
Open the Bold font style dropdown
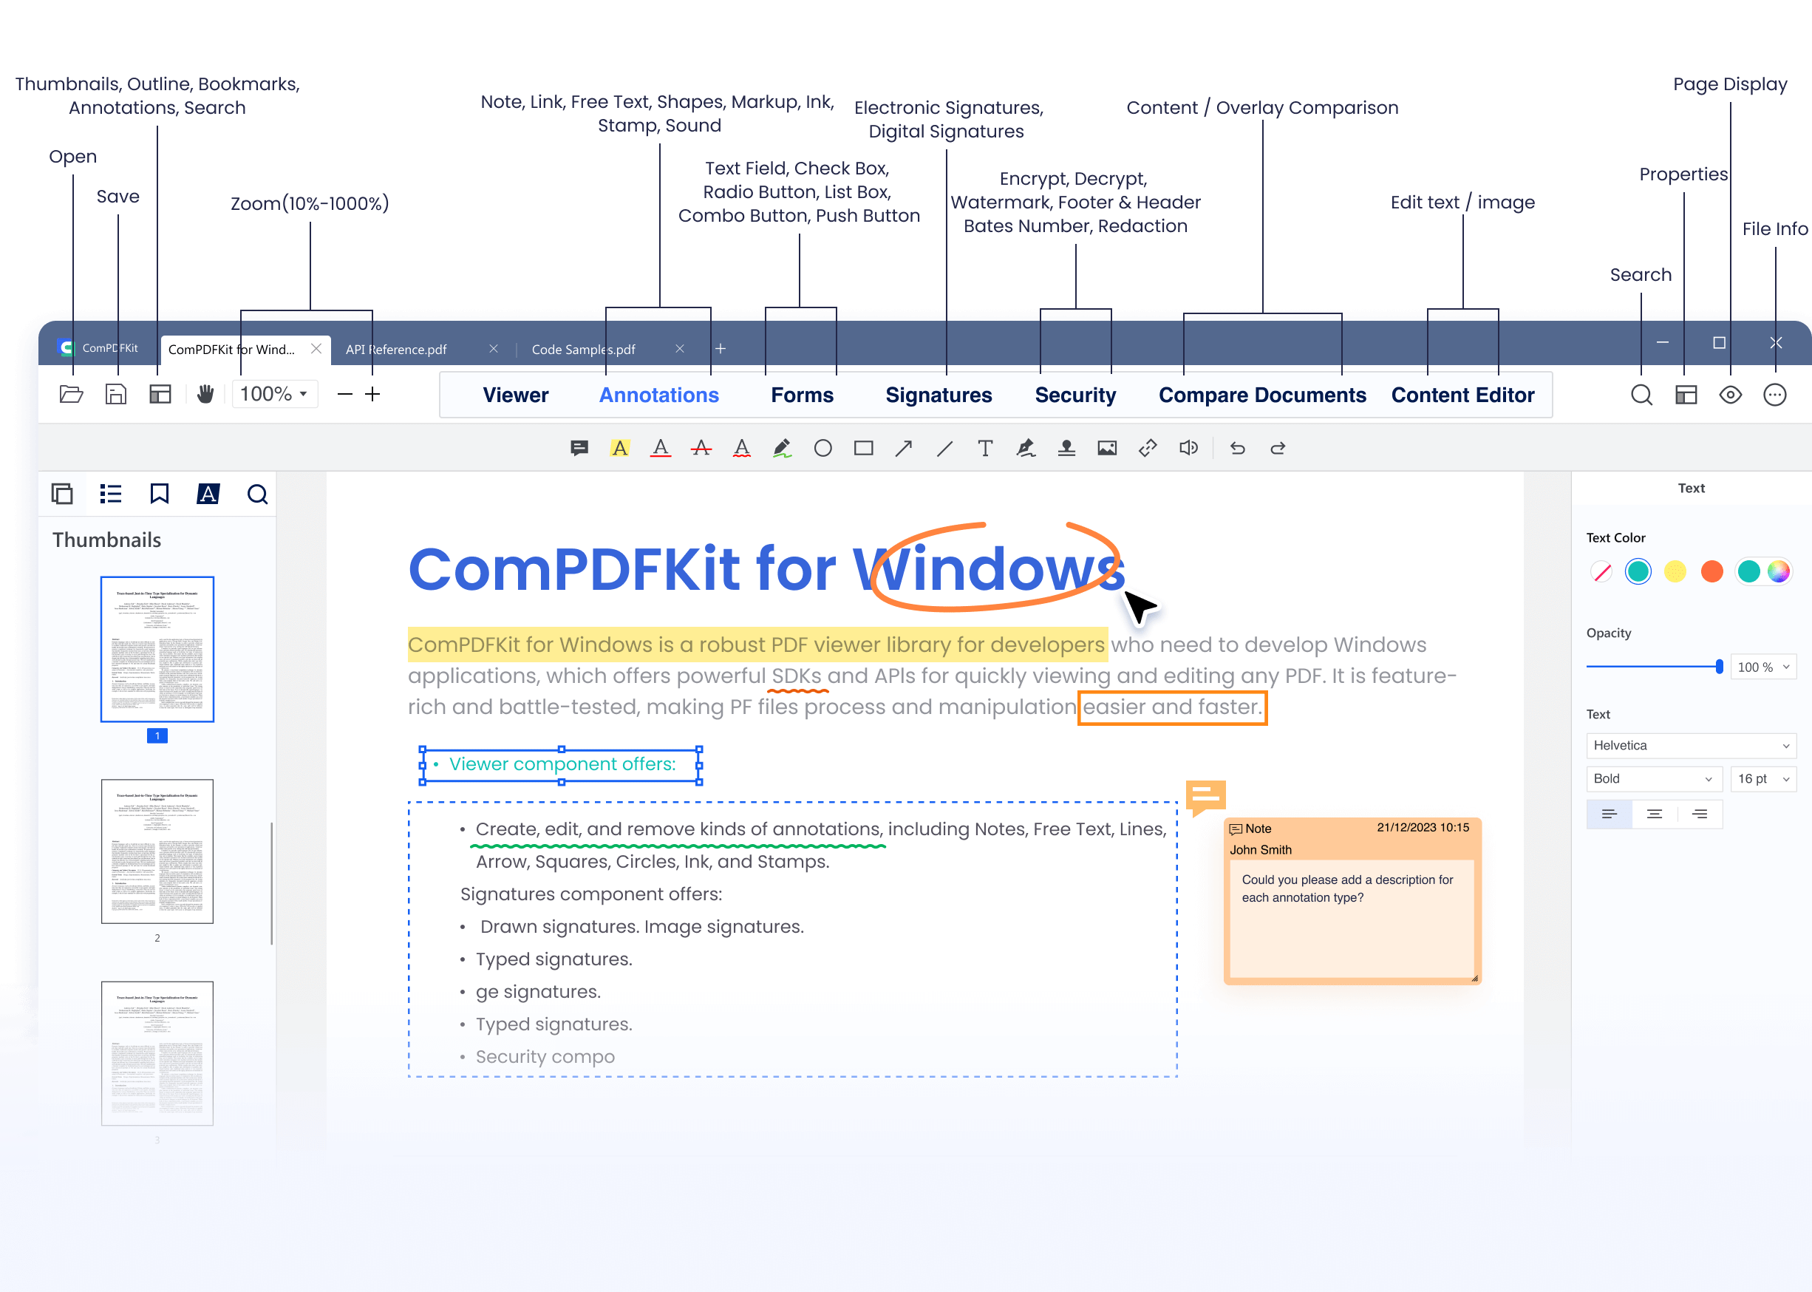tap(1655, 779)
